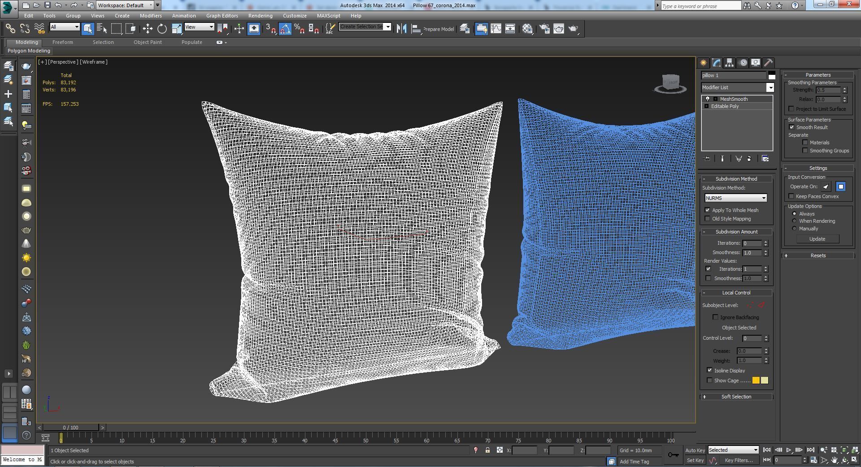Open the Modifier List dropdown
The image size is (861, 467).
pyautogui.click(x=738, y=87)
